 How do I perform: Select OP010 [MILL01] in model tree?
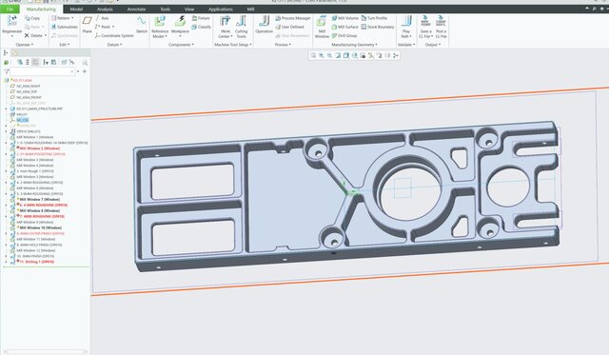(29, 131)
